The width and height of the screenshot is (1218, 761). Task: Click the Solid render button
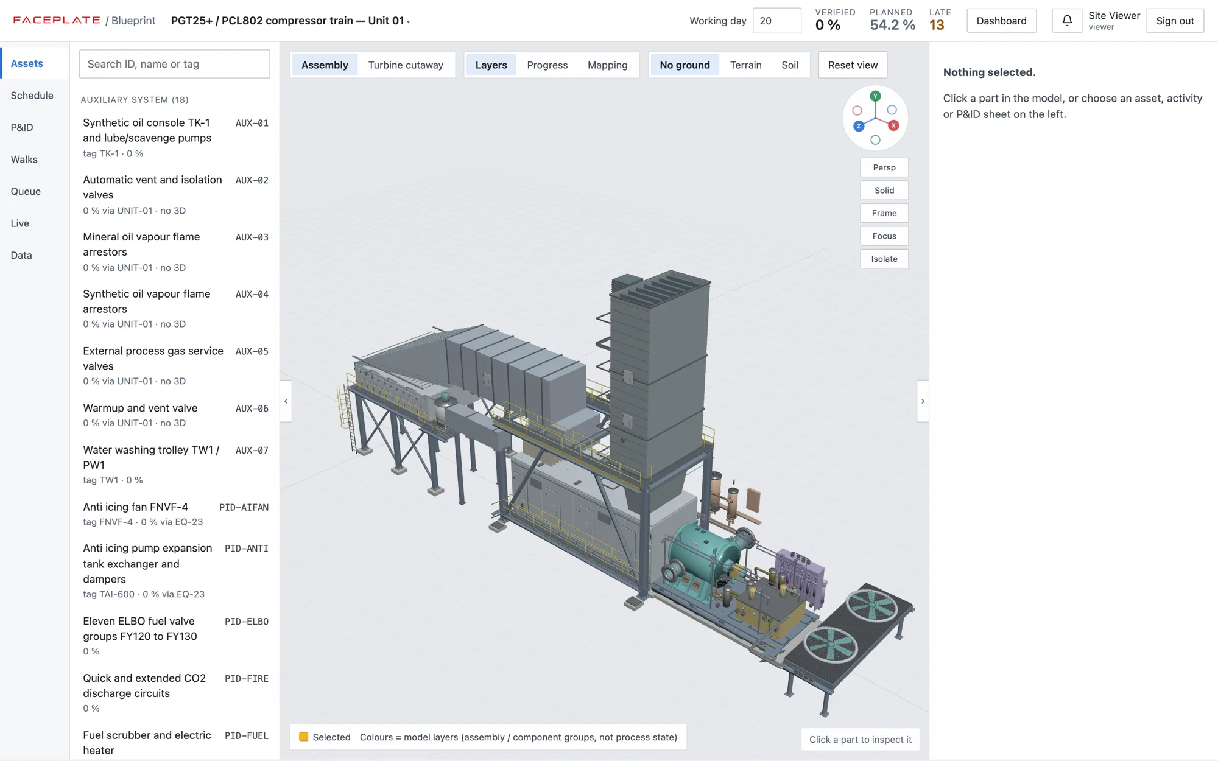[x=884, y=191]
